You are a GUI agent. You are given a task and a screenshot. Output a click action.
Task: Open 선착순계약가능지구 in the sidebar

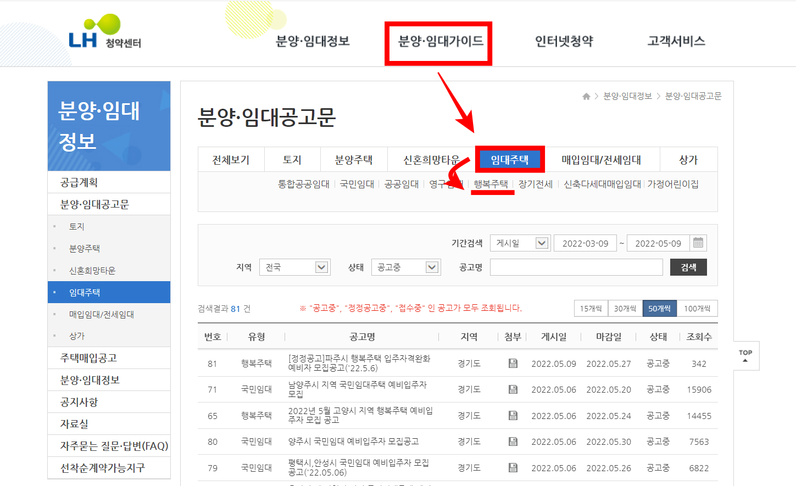pos(109,468)
